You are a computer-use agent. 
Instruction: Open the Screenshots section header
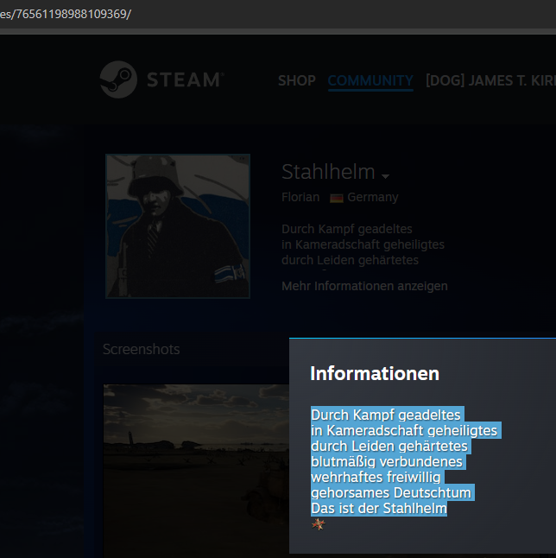(142, 349)
